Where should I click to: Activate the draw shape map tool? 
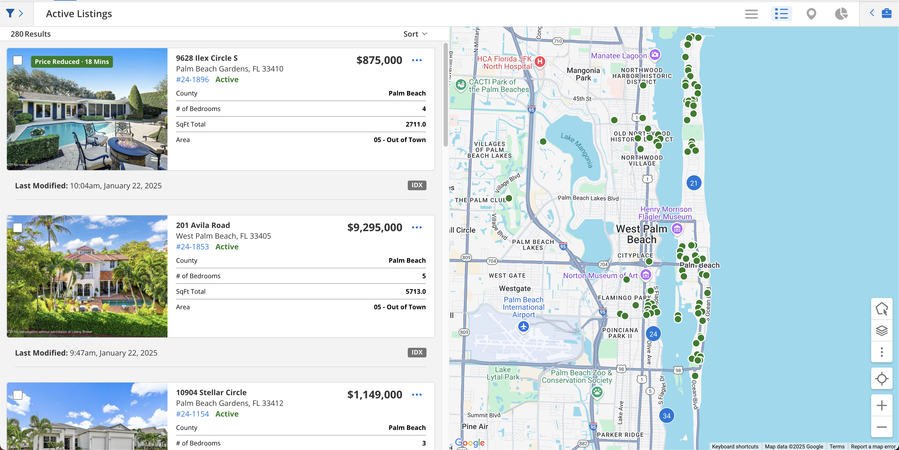click(882, 309)
